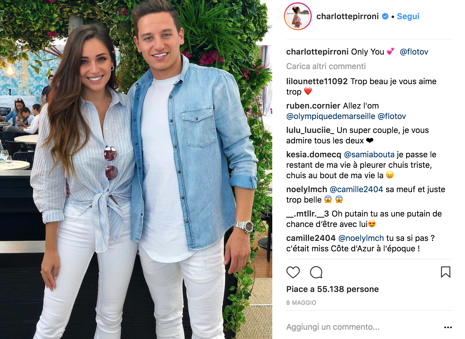
Task: Open the @samiabouta mention
Action: pos(369,154)
